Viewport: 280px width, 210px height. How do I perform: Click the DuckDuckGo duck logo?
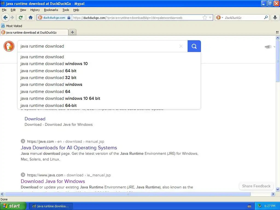(9, 46)
